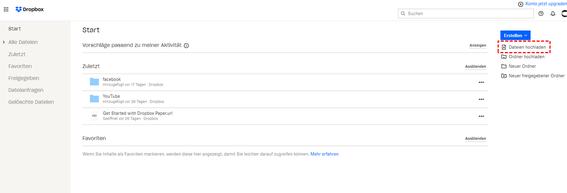Image resolution: width=567 pixels, height=193 pixels.
Task: Click the account avatar icon
Action: coord(564,13)
